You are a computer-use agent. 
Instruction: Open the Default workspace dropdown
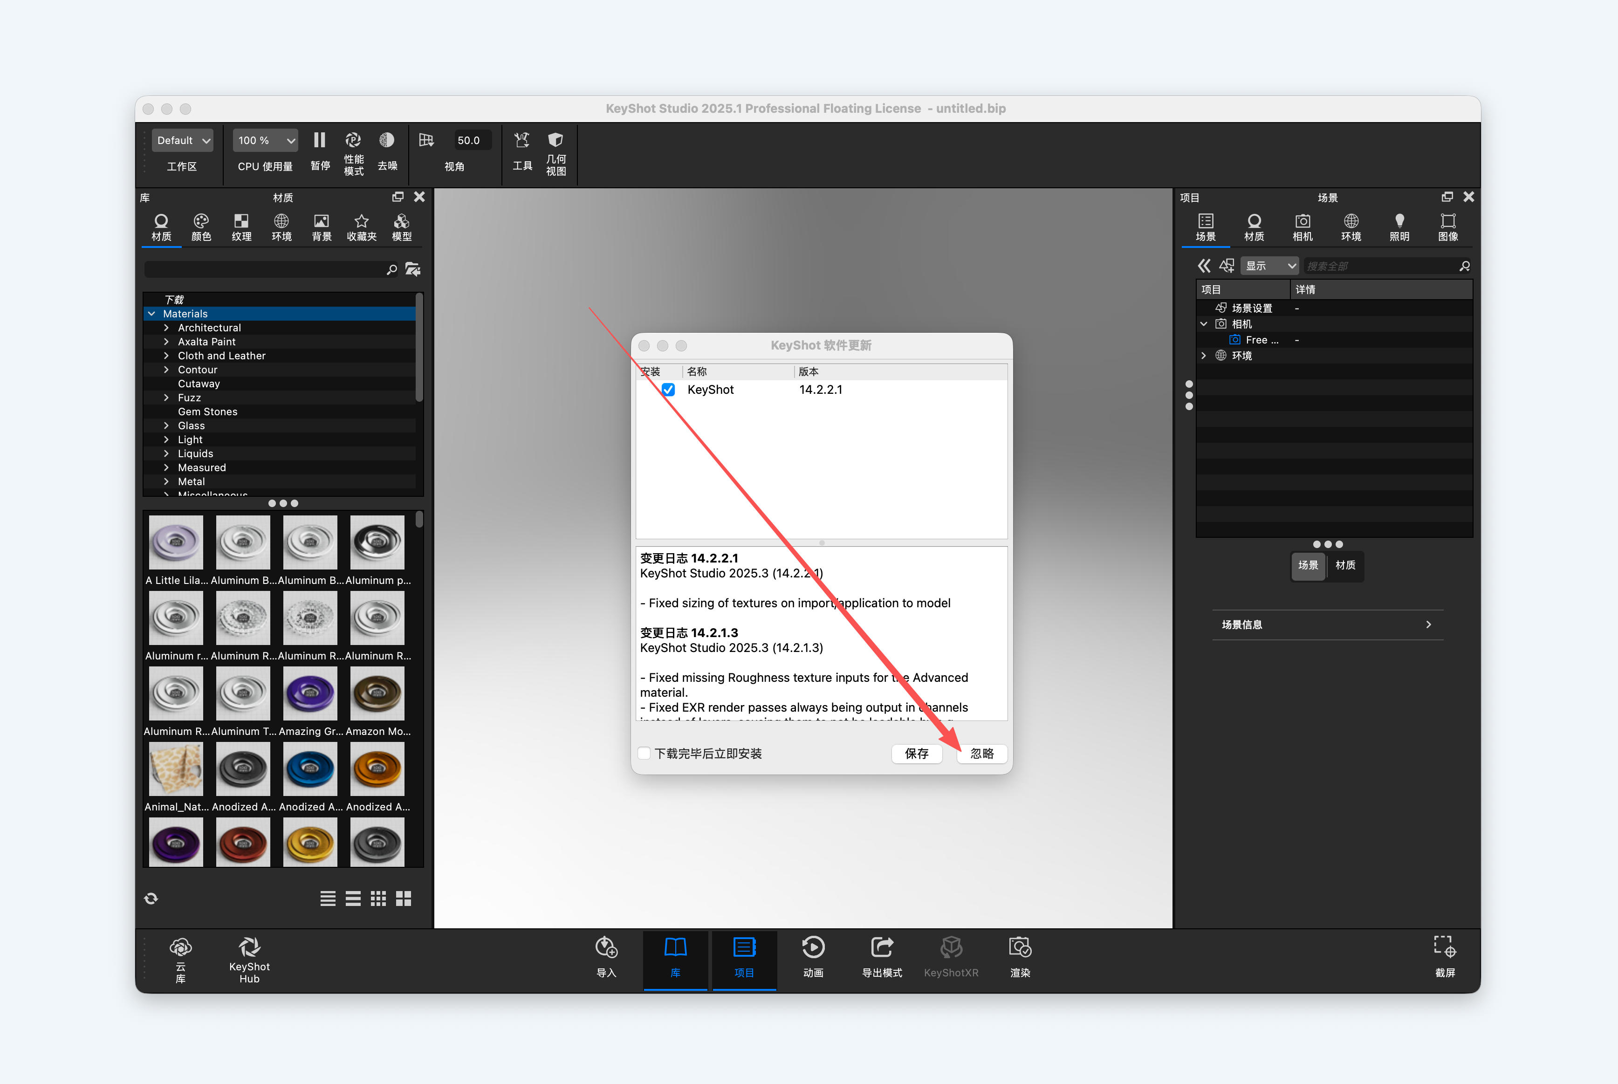coord(183,140)
